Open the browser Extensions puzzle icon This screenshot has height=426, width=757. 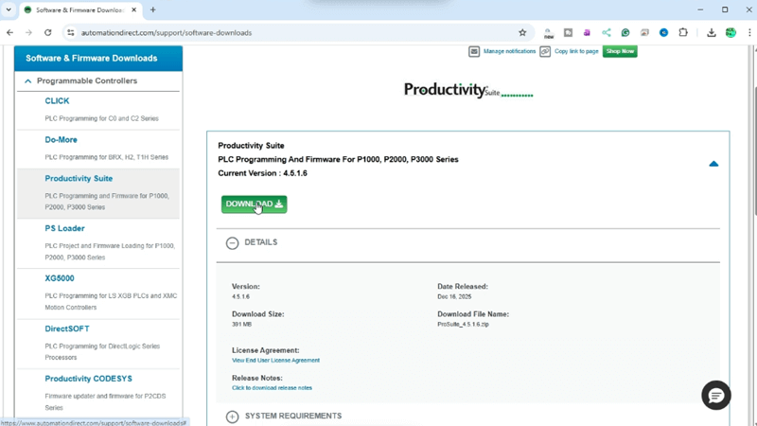[683, 32]
